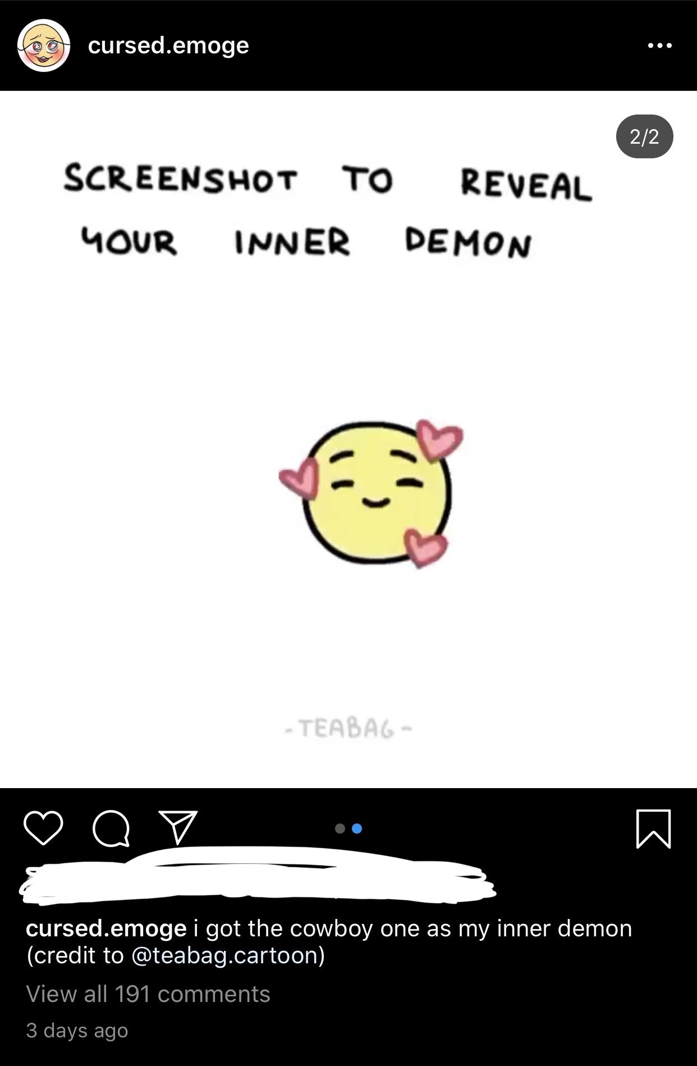Screen dimensions: 697x1066
Task: Tap the 3 days ago timestamp
Action: coord(77,1031)
